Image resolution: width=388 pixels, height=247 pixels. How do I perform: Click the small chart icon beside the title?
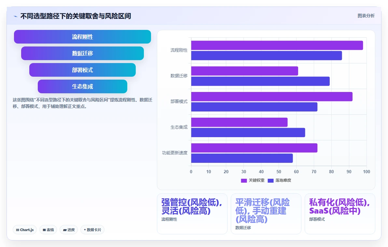pyautogui.click(x=15, y=16)
